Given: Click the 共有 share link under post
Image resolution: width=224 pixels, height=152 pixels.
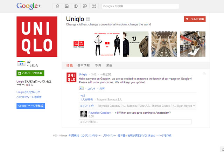Looking at the screenshot, I should [102, 89].
